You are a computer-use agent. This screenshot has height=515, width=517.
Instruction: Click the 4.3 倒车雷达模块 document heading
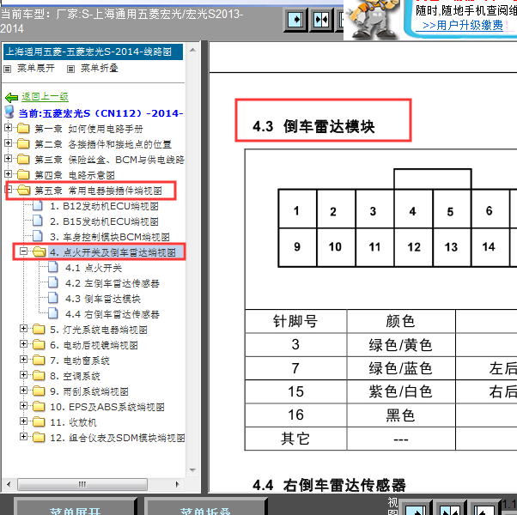click(x=313, y=126)
